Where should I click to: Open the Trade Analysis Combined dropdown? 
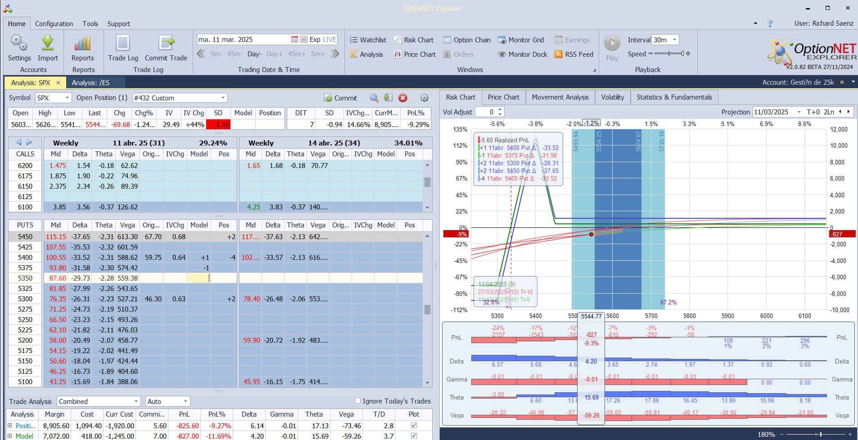pyautogui.click(x=136, y=401)
